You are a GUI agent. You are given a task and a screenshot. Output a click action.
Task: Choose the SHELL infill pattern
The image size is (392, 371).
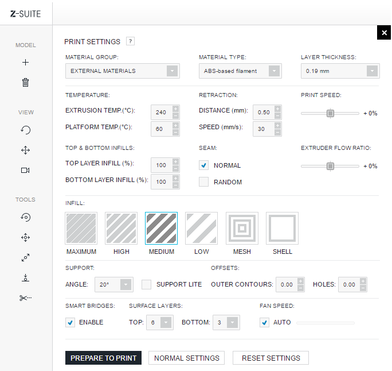click(282, 229)
